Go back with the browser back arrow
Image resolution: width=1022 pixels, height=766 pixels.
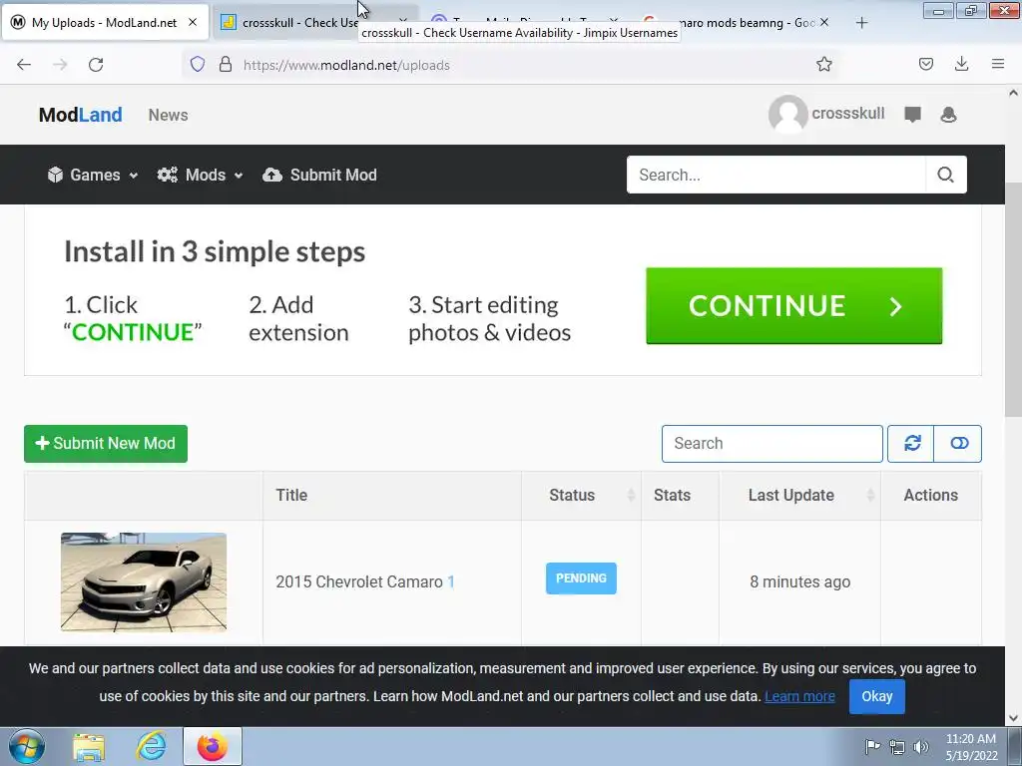point(24,65)
